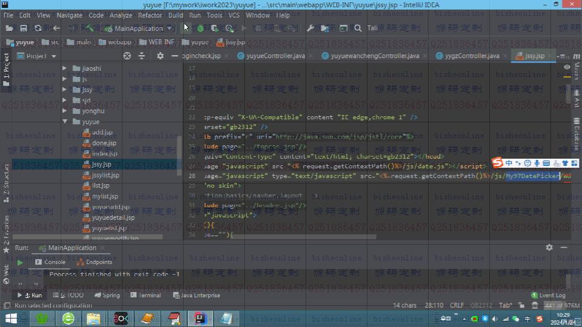The width and height of the screenshot is (582, 327).
Task: Click the IntelliJ IDEA taskbar icon
Action: coord(200,319)
